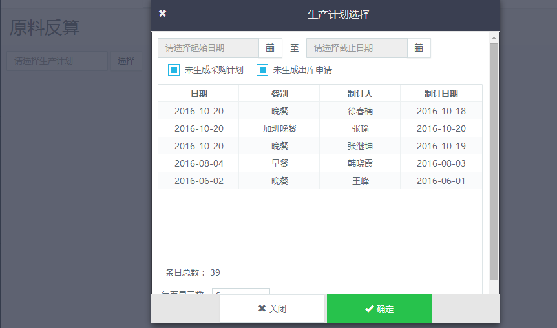This screenshot has height=328, width=557.
Task: Select the row by 徐春楠
Action: coord(320,111)
